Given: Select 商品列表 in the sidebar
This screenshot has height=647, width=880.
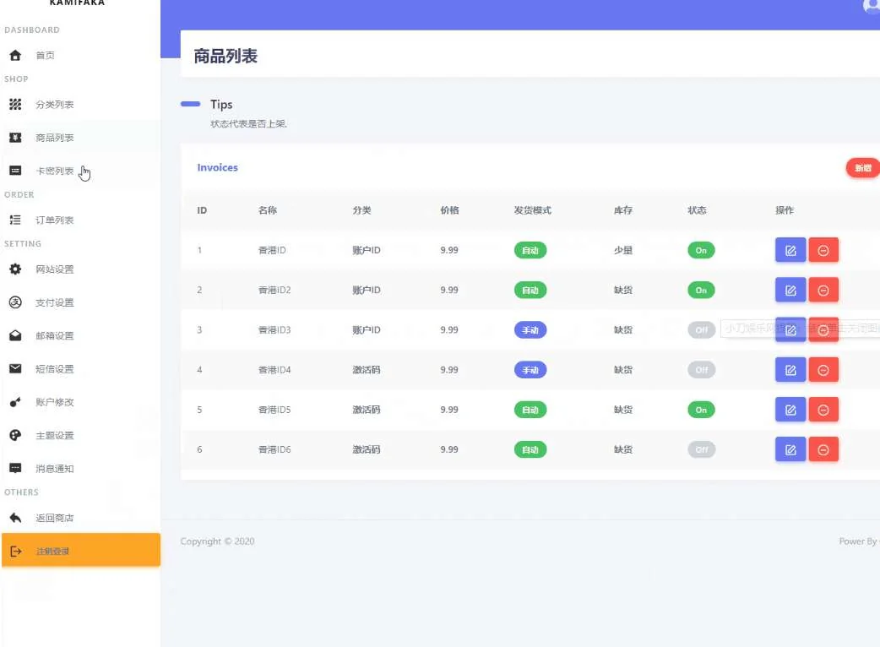Looking at the screenshot, I should point(55,138).
